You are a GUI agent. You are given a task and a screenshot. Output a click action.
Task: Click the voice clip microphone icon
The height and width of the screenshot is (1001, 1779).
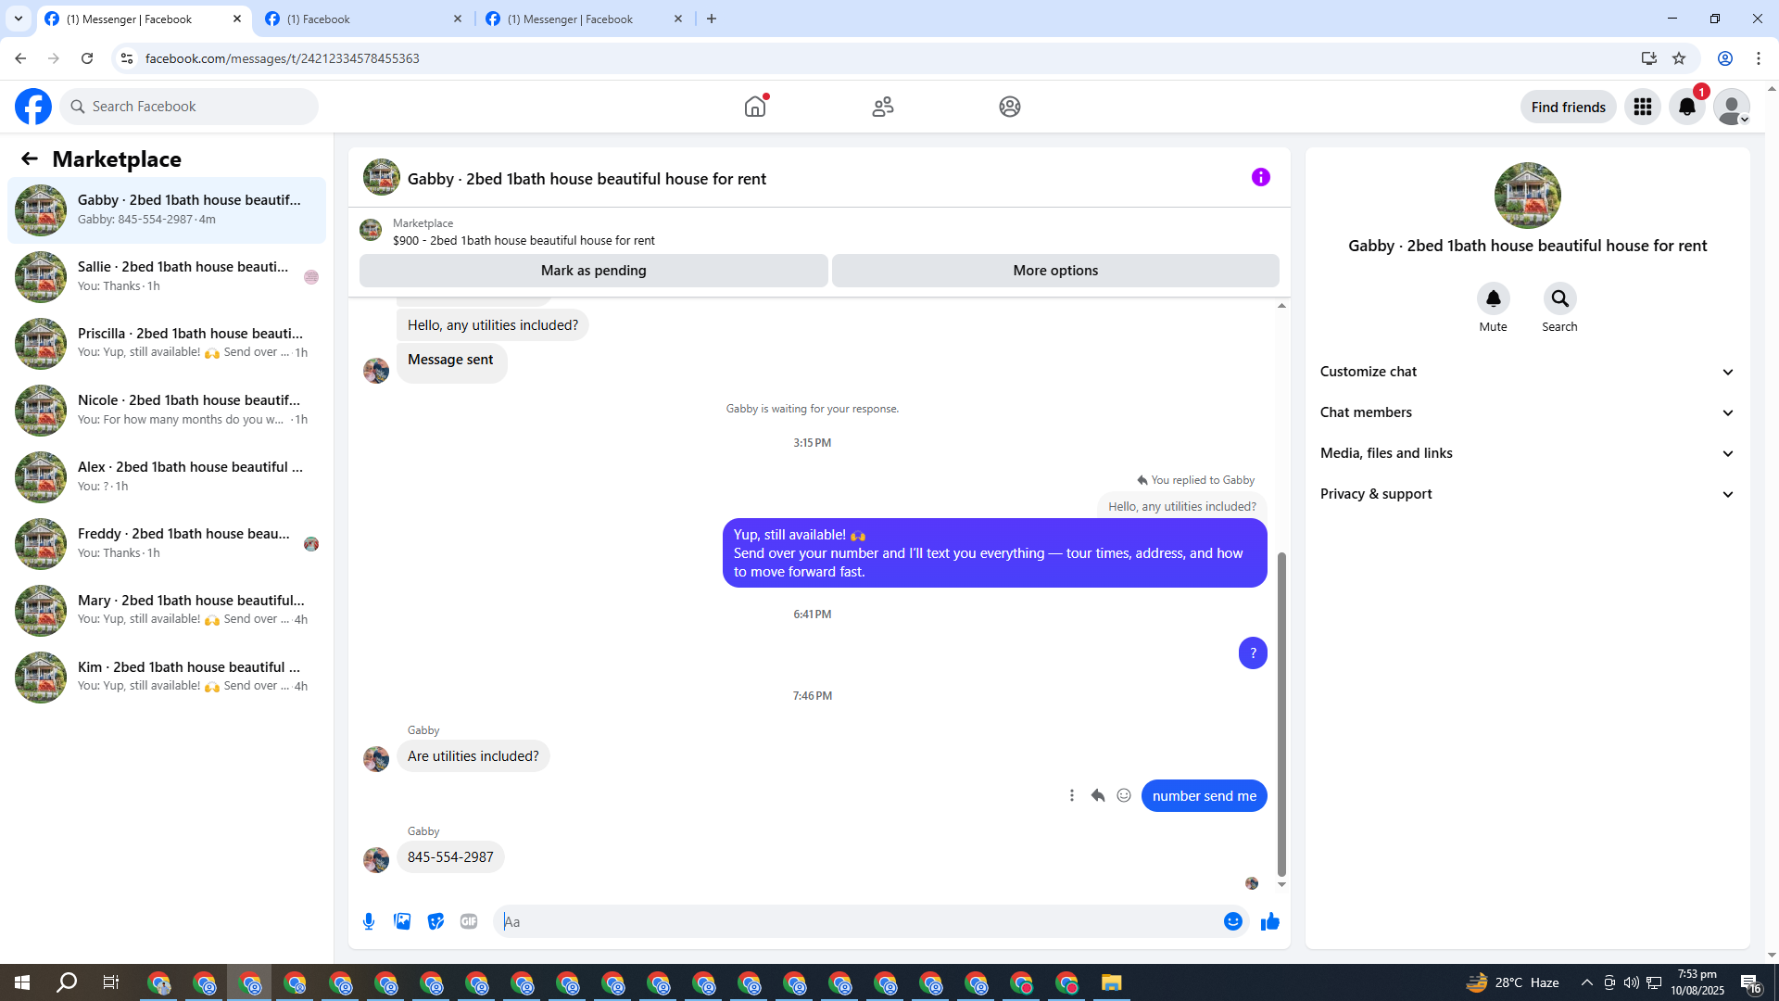click(x=369, y=921)
